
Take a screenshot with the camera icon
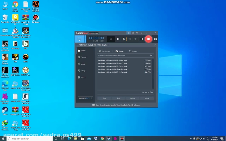[x=155, y=39]
